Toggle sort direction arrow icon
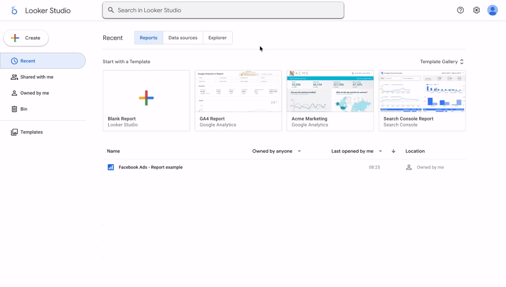The image size is (506, 287). 394,151
